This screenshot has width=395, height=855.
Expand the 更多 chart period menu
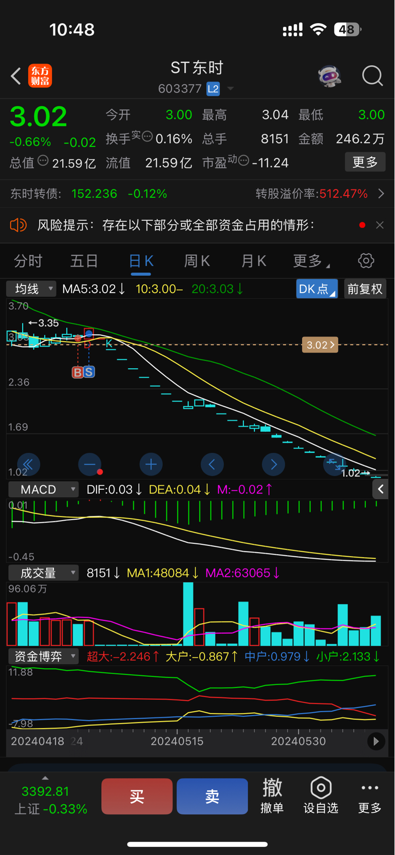(311, 261)
